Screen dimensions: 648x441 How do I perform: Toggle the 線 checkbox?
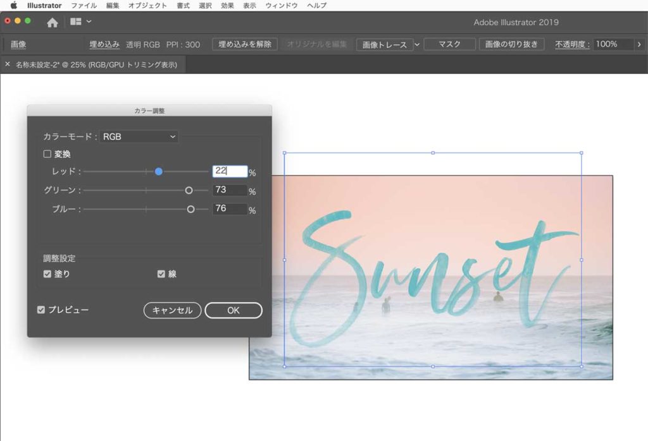click(x=161, y=274)
